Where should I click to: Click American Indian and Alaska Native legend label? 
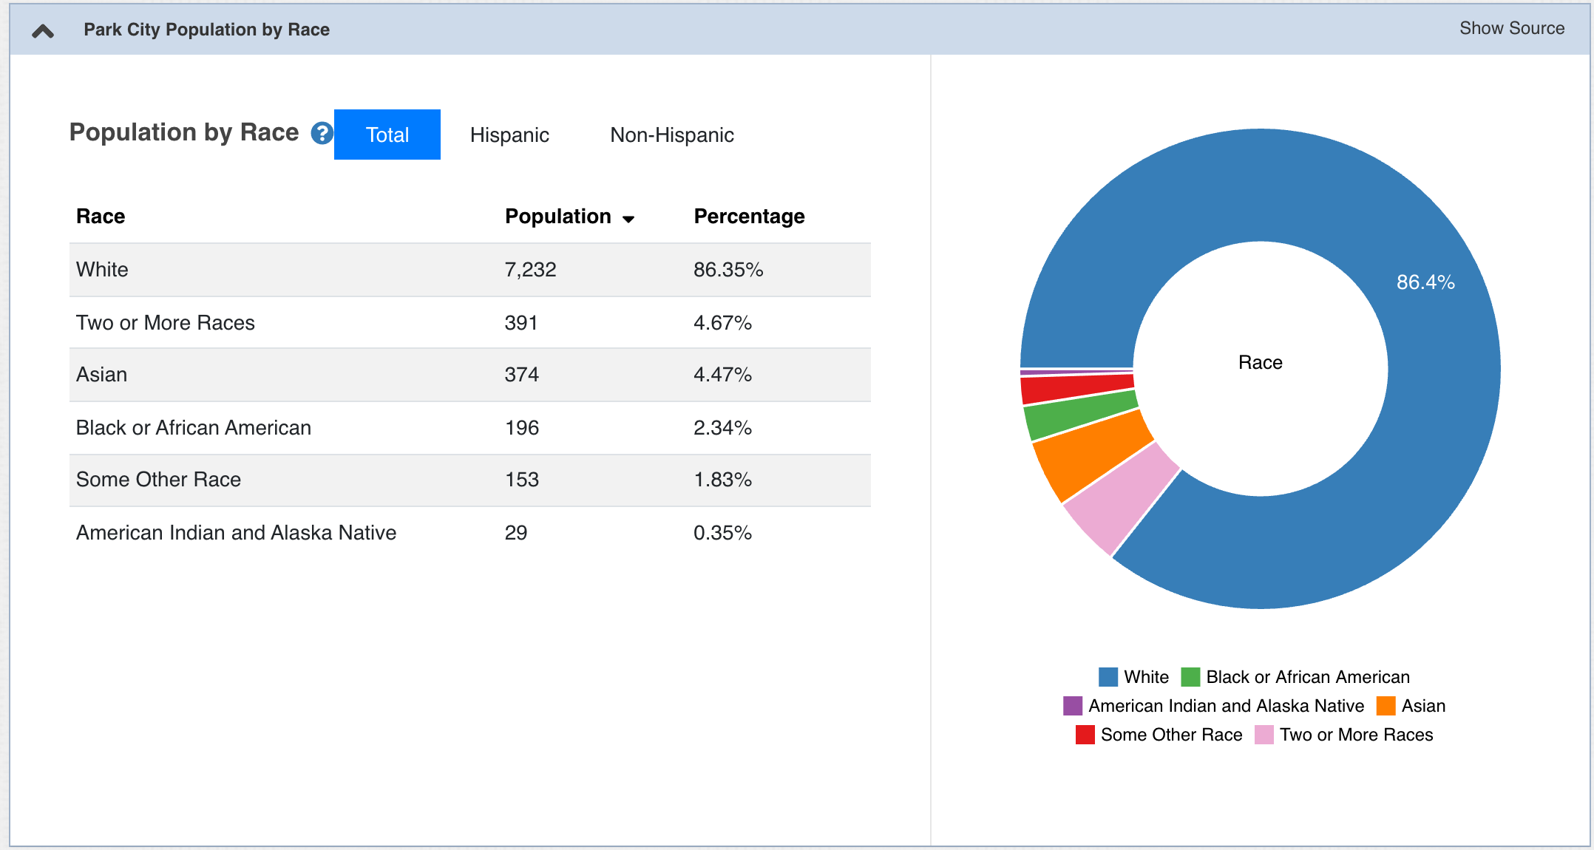(x=1226, y=706)
